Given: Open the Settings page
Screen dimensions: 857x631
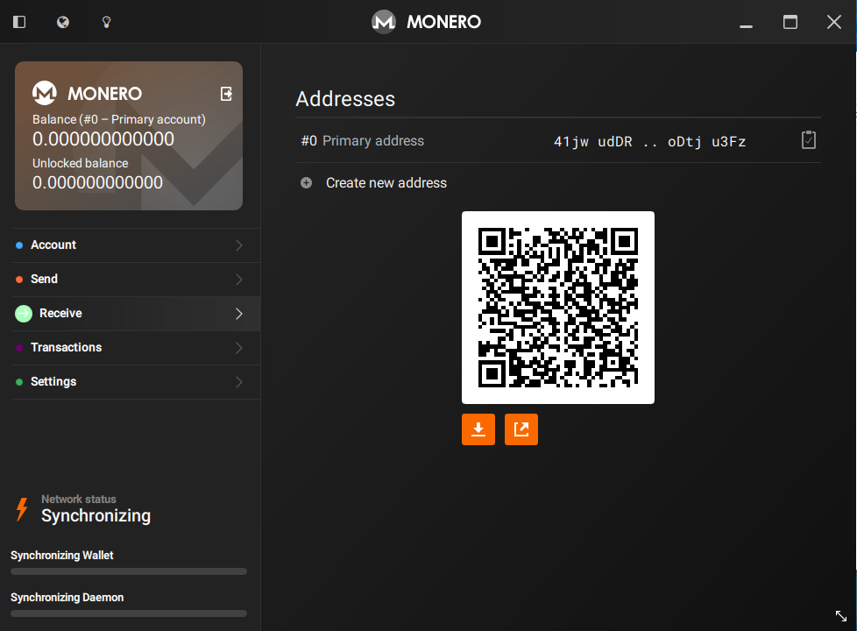Looking at the screenshot, I should (136, 381).
